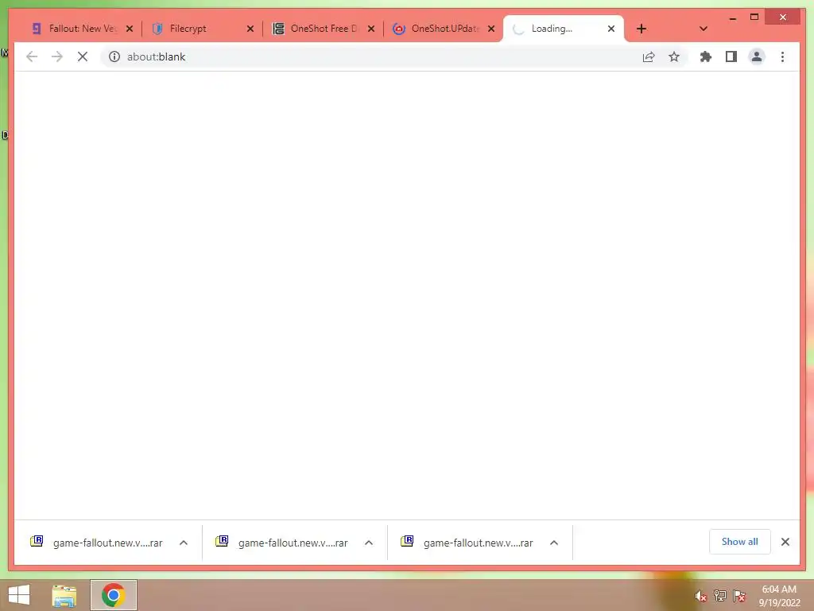Click Show all downloads button
This screenshot has height=611, width=814.
click(x=740, y=542)
